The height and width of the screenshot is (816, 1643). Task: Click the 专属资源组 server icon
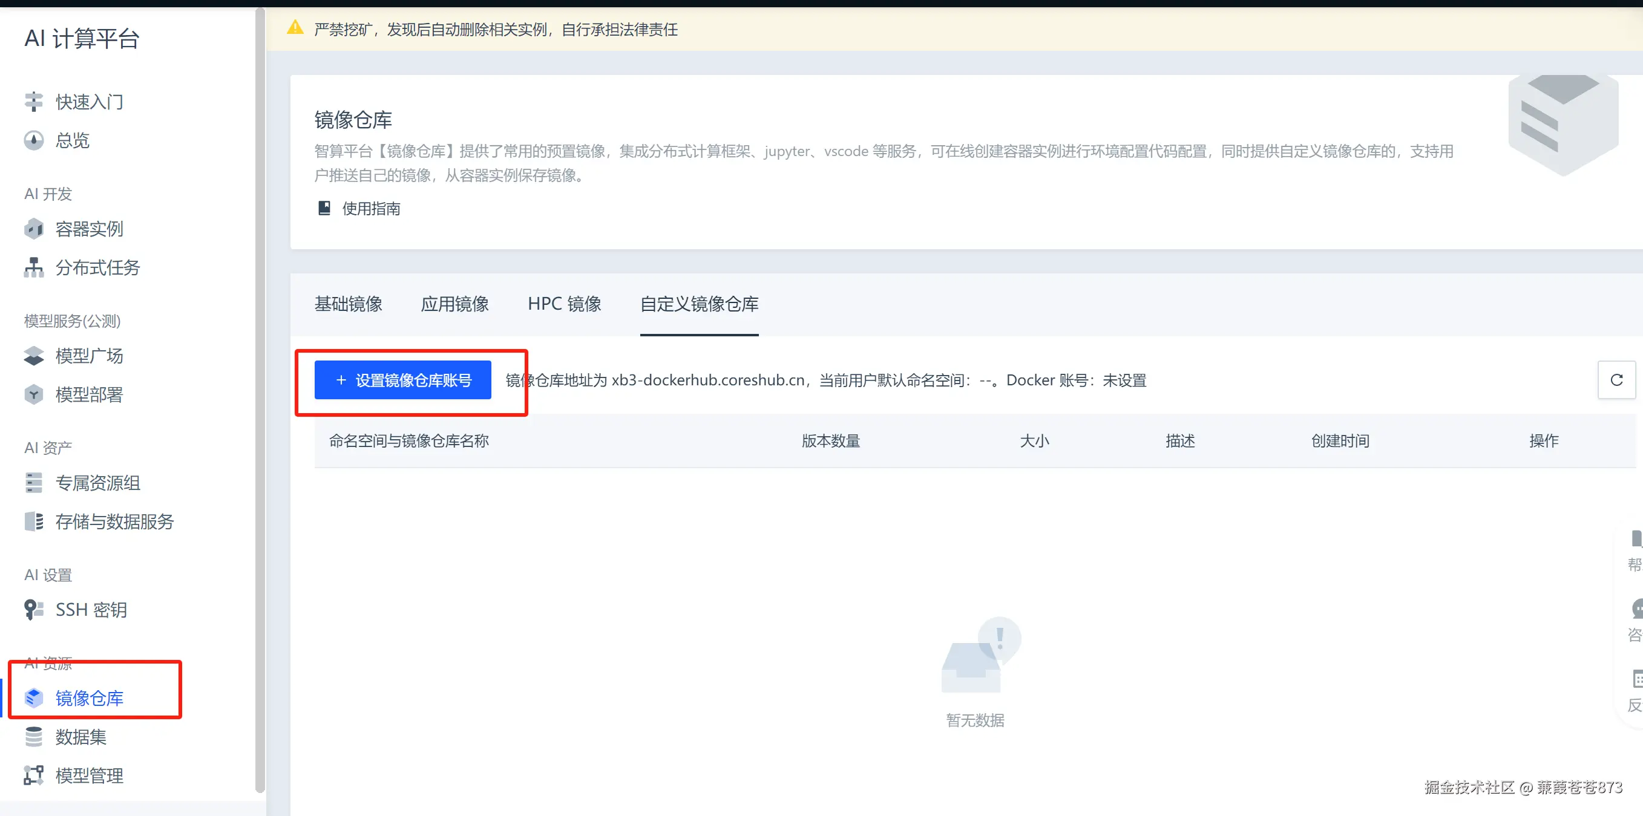[33, 483]
